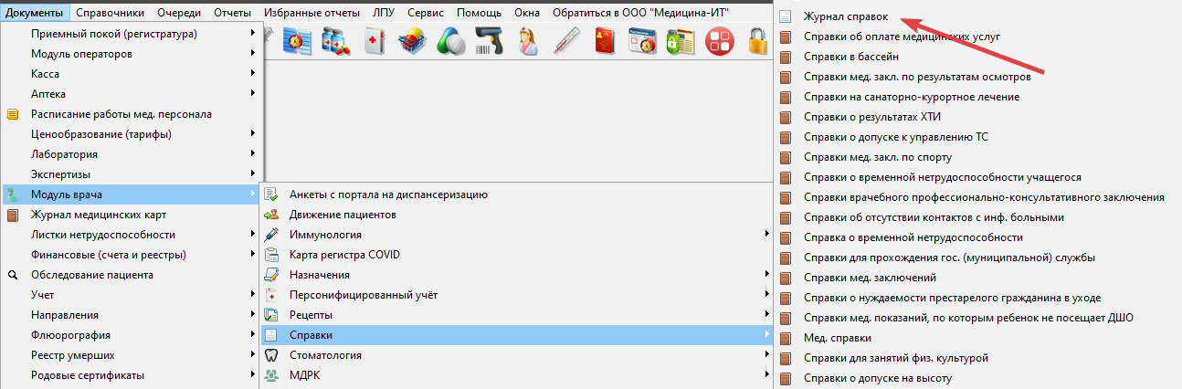Click the icon beside Назначения
This screenshot has width=1182, height=389.
[x=270, y=275]
